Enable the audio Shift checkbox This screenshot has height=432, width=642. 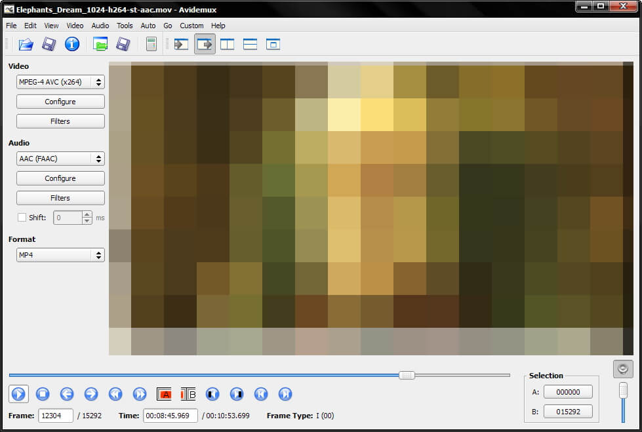coord(21,217)
